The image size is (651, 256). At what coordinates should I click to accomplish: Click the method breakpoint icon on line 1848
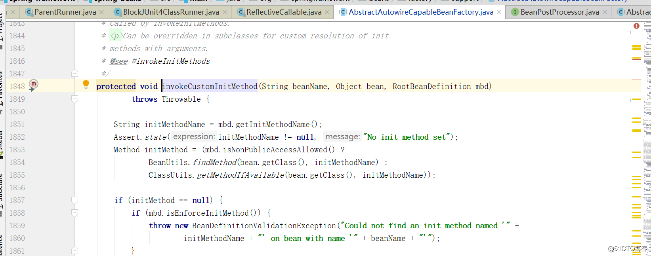click(34, 84)
